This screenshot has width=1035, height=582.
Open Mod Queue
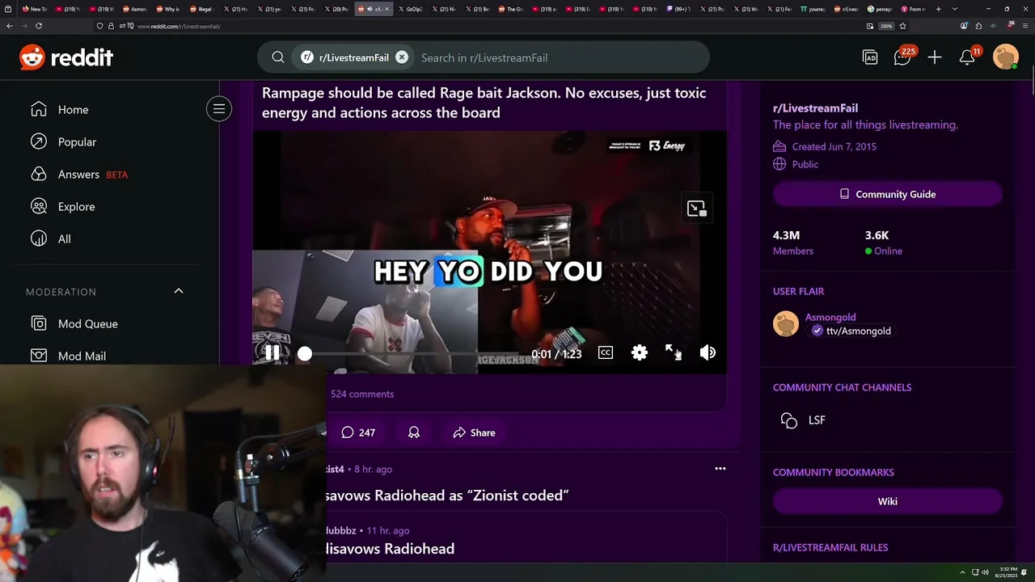pyautogui.click(x=87, y=323)
